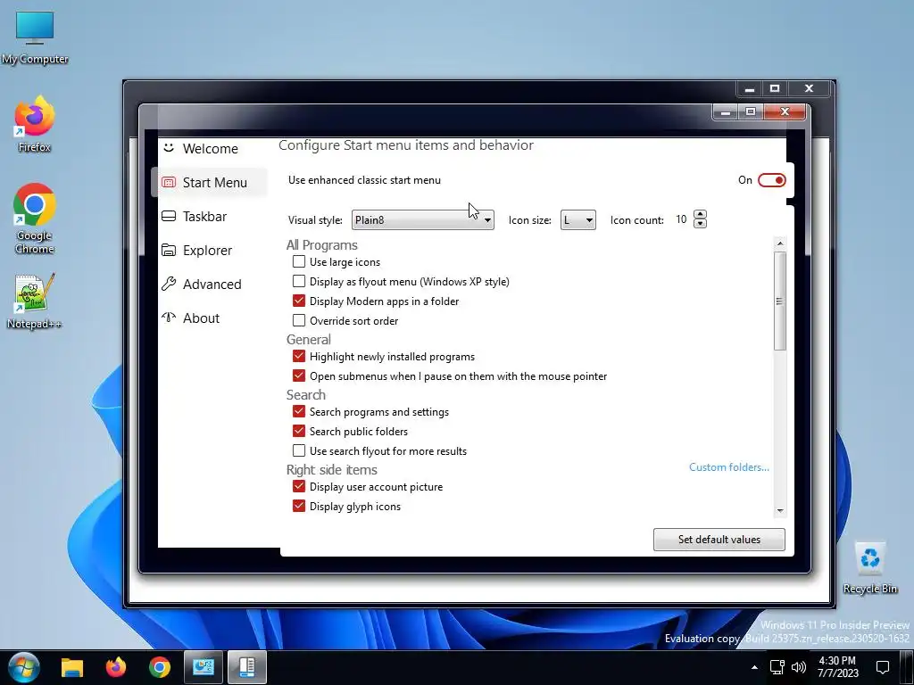Select the Start Menu section
Screen dimensions: 914x685
(215, 182)
